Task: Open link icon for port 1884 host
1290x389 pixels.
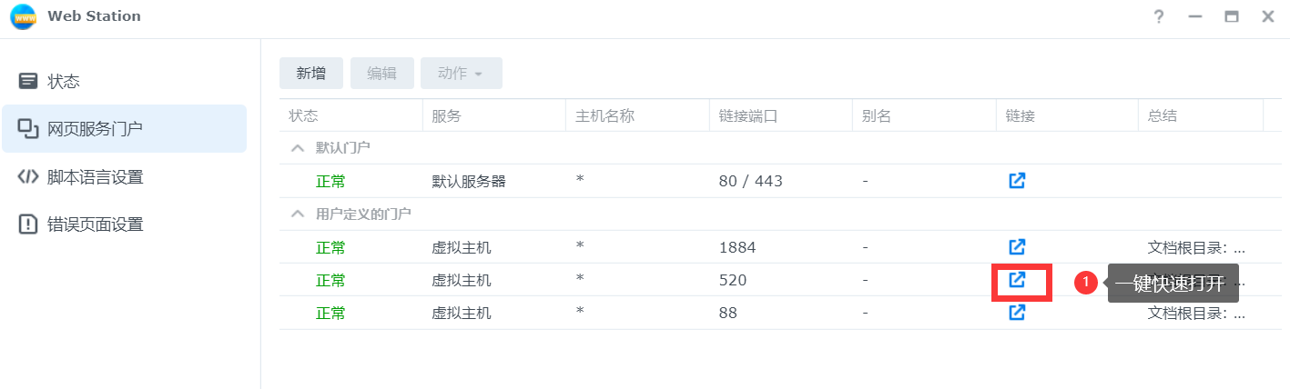Action: click(1017, 246)
